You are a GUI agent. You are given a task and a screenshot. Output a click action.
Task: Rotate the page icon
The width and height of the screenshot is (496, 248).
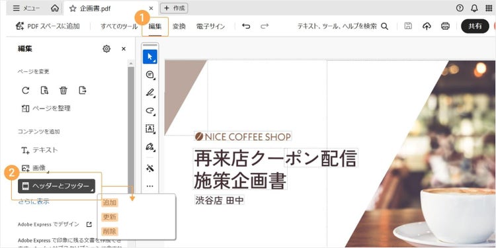(26, 91)
